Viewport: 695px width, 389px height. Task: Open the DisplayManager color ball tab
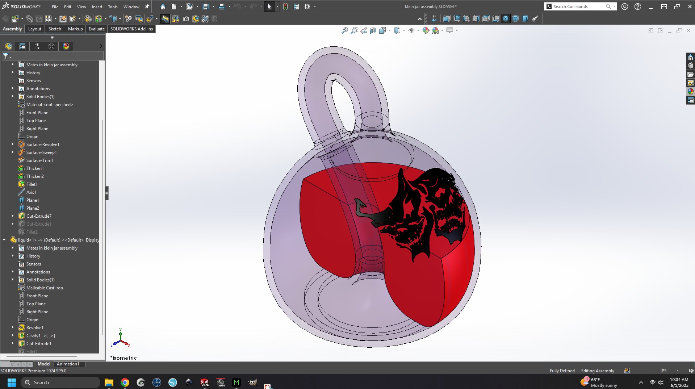click(66, 46)
